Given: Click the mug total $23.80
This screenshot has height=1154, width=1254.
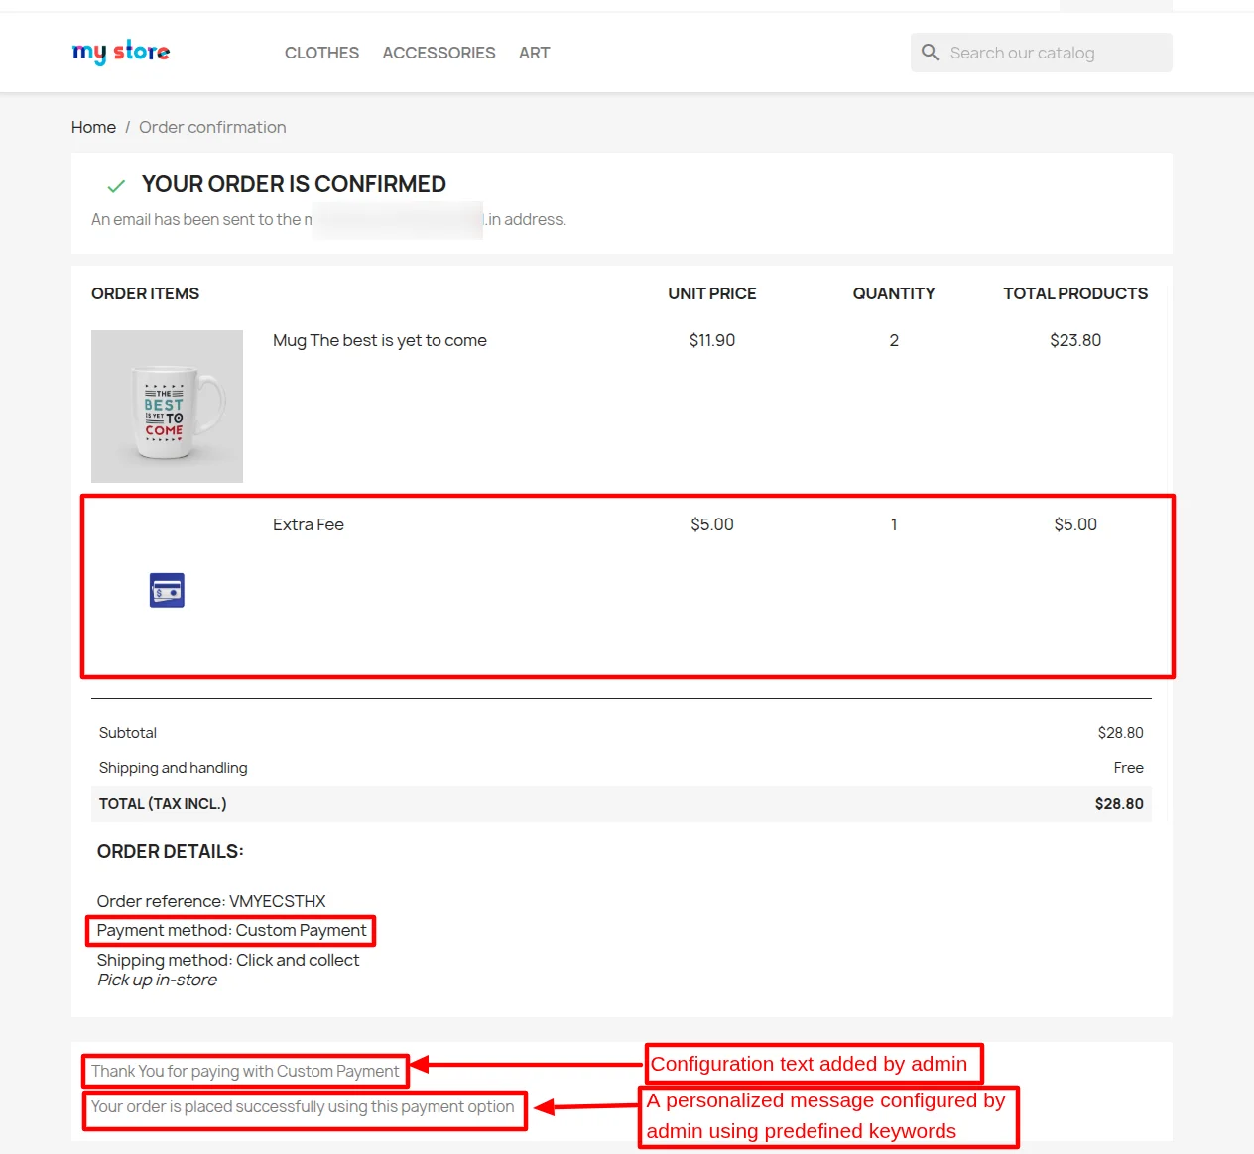Looking at the screenshot, I should 1075,340.
